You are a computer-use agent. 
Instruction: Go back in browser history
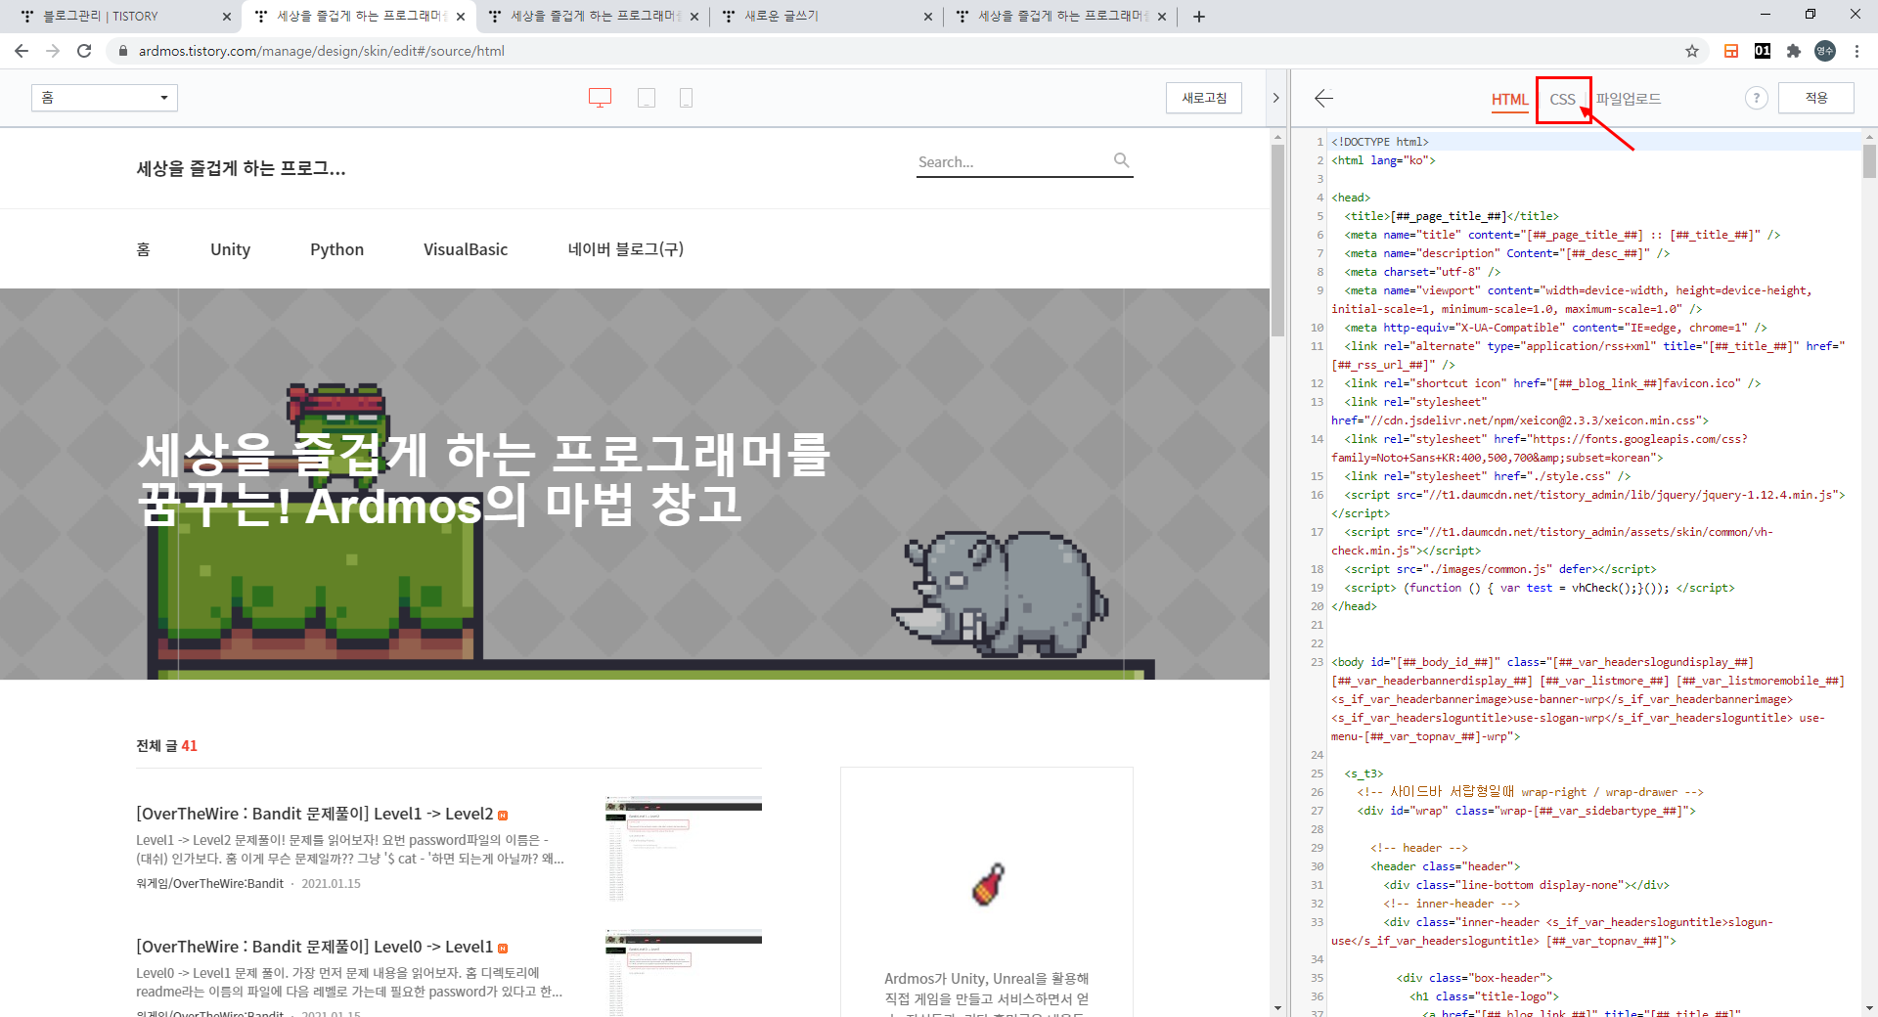click(22, 51)
